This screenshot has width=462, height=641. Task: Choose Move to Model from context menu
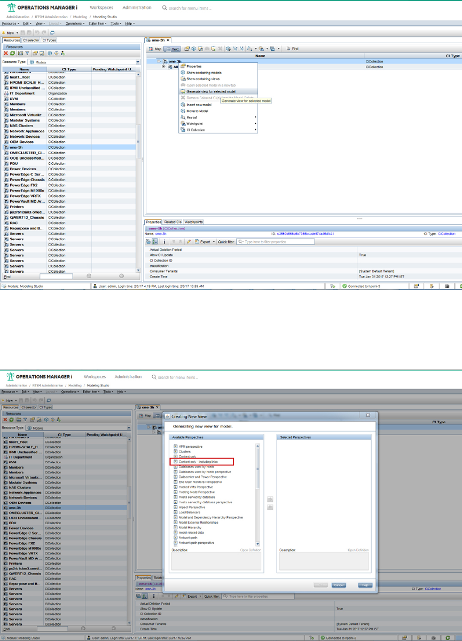click(x=218, y=111)
